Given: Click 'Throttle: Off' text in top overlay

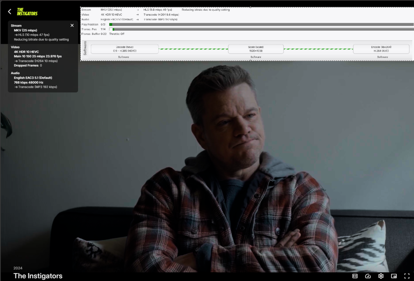Looking at the screenshot, I should tap(117, 34).
